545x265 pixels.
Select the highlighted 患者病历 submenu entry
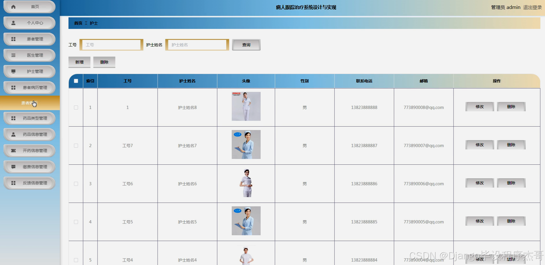pyautogui.click(x=30, y=103)
